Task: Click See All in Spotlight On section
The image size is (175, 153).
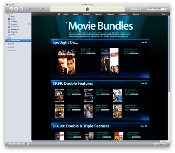Action: (144, 42)
